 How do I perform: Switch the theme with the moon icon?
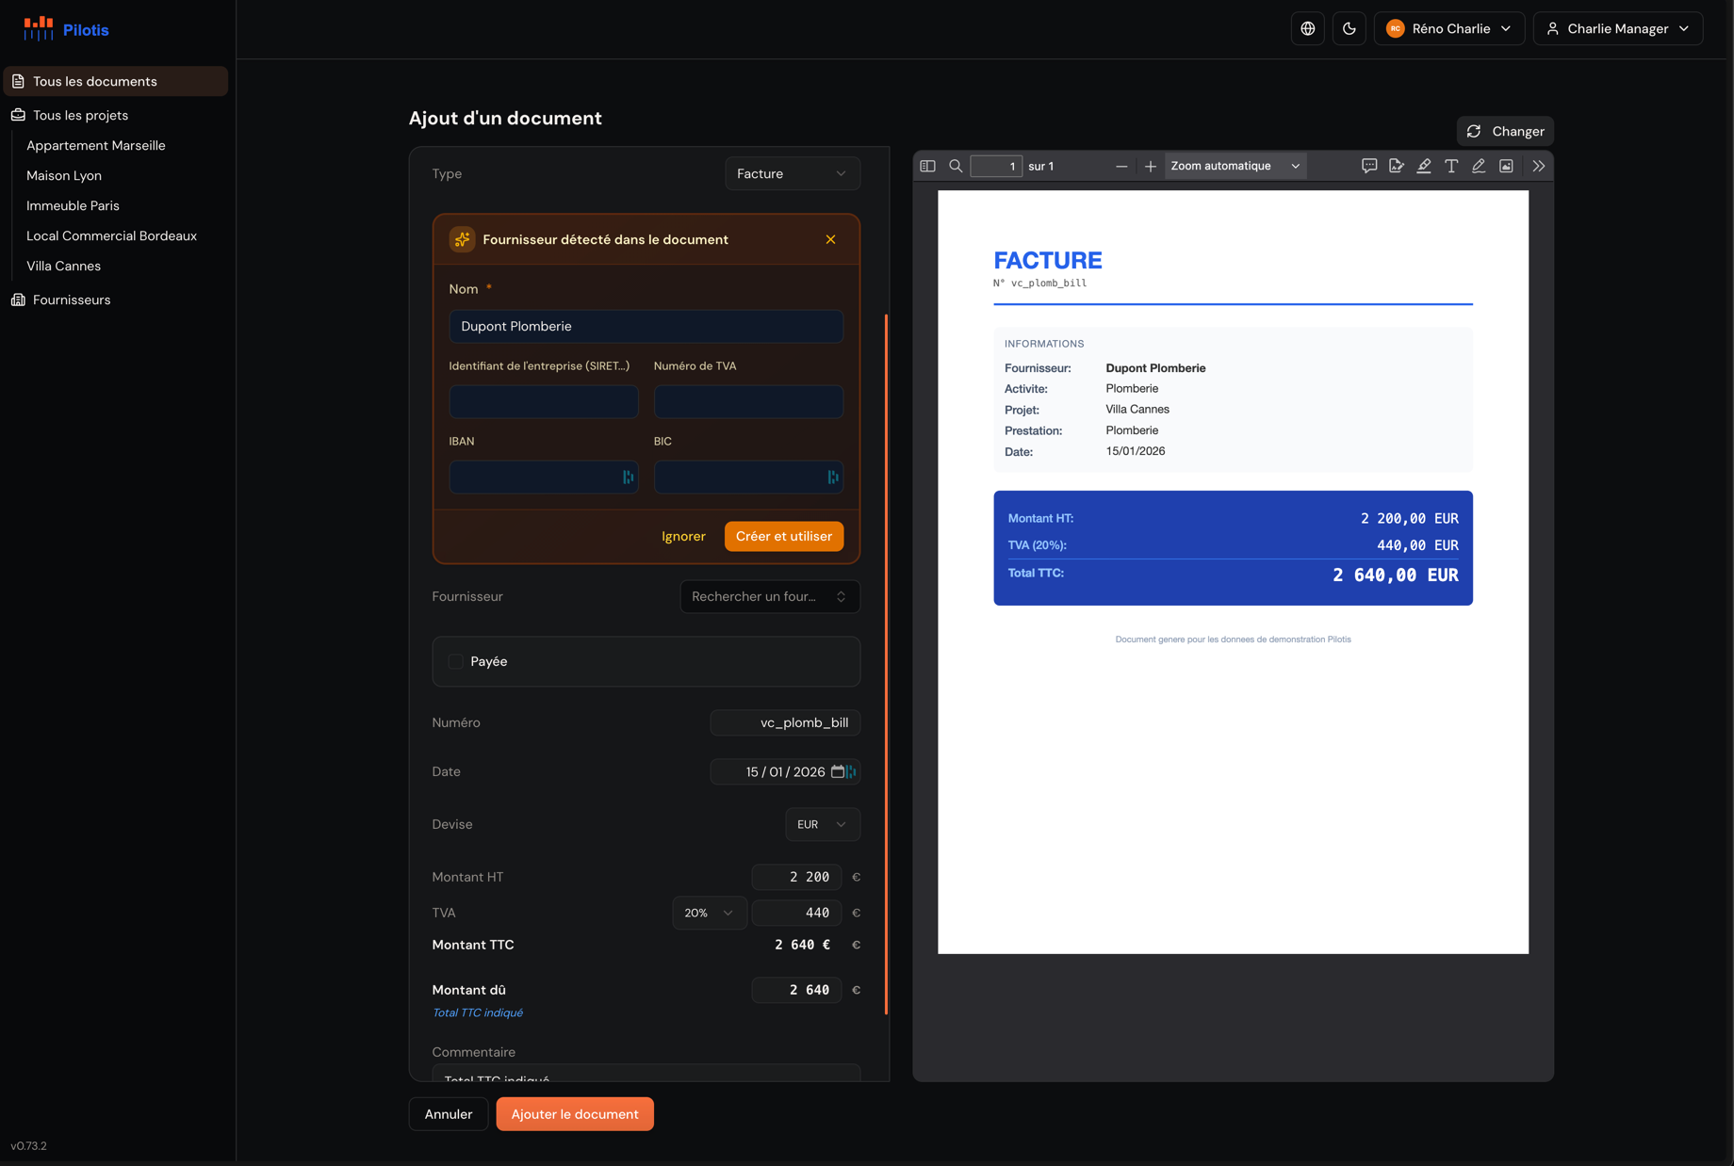tap(1349, 28)
